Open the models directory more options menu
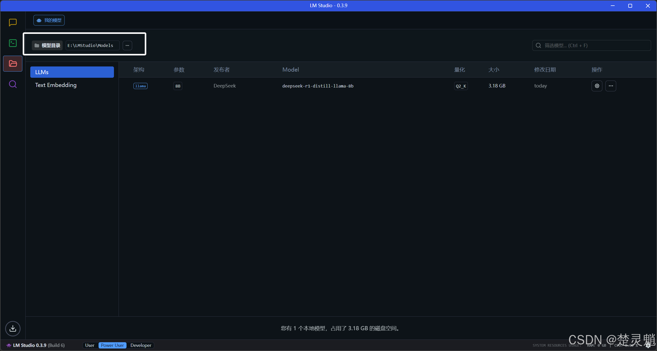 pyautogui.click(x=127, y=45)
